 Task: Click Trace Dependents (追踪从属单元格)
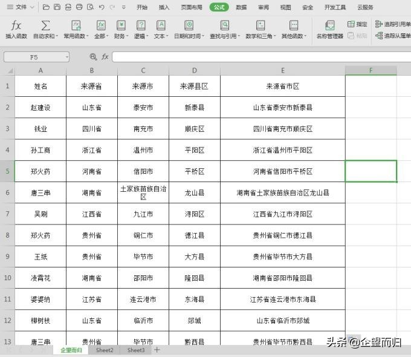(x=393, y=36)
